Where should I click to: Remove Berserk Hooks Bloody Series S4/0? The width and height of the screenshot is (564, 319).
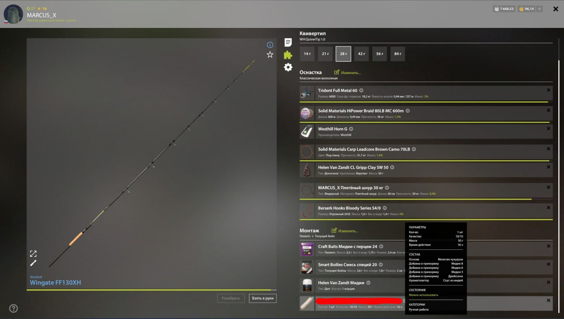[x=548, y=207]
